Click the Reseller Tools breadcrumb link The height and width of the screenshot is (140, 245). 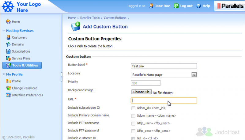tap(90, 18)
